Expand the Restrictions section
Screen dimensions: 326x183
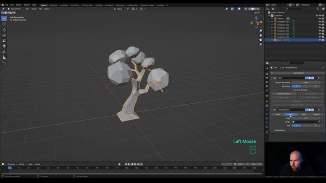coord(279,130)
